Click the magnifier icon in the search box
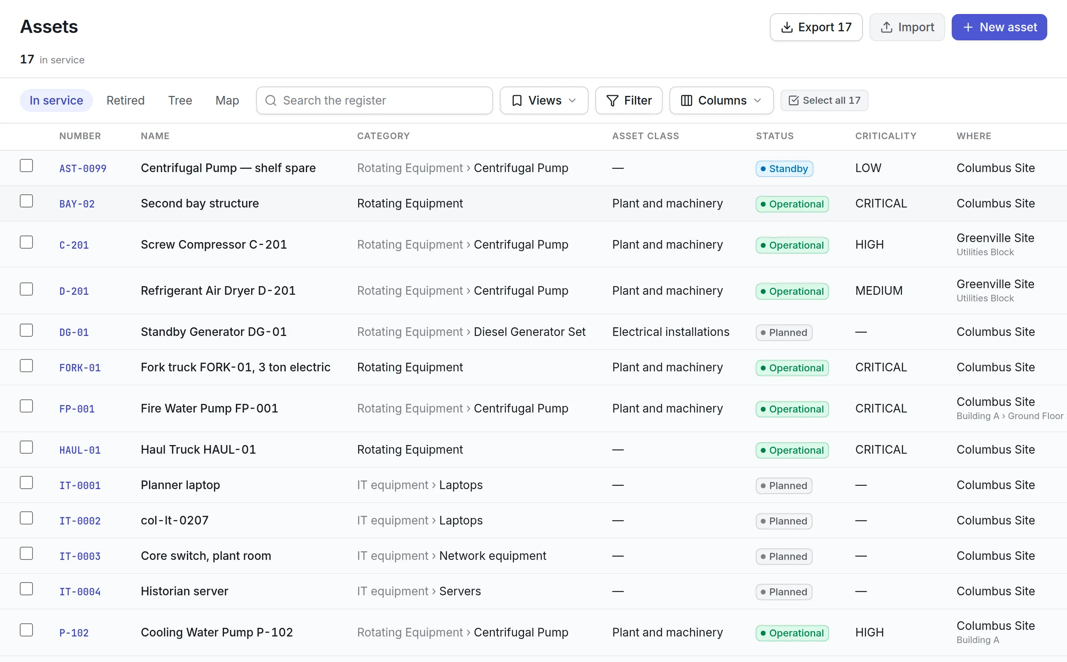 point(271,100)
